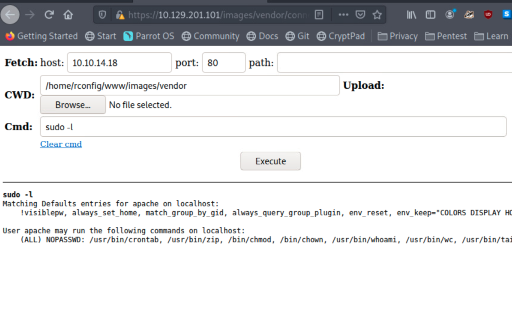Run the command with Execute
512x316 pixels.
click(270, 161)
